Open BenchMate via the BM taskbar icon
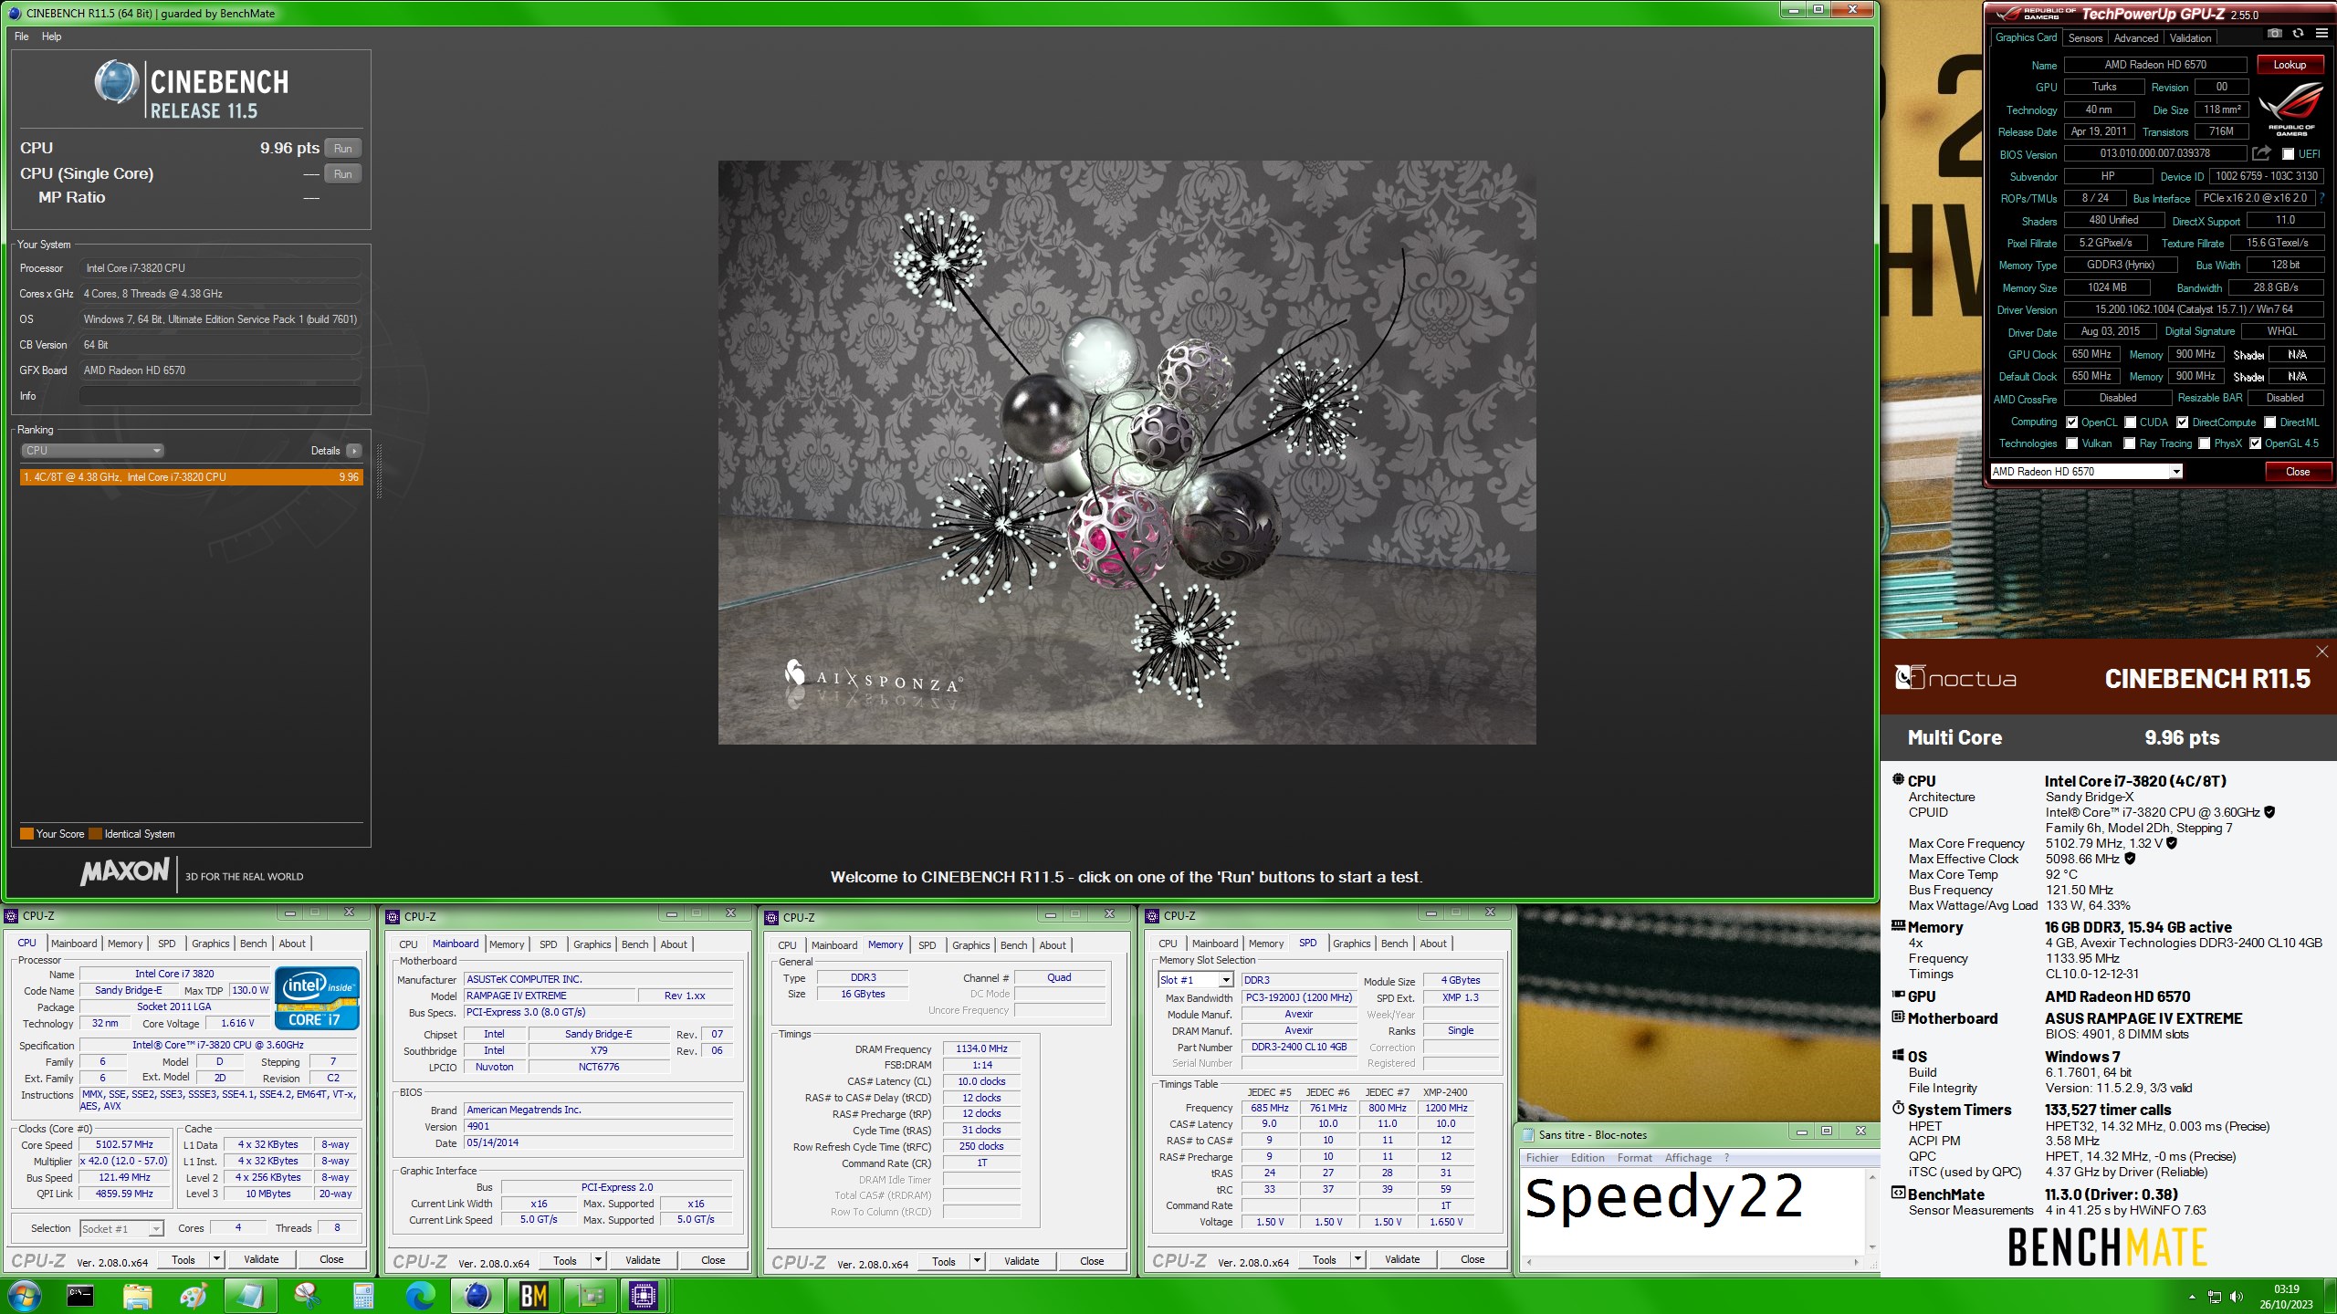This screenshot has width=2337, height=1314. pyautogui.click(x=533, y=1296)
